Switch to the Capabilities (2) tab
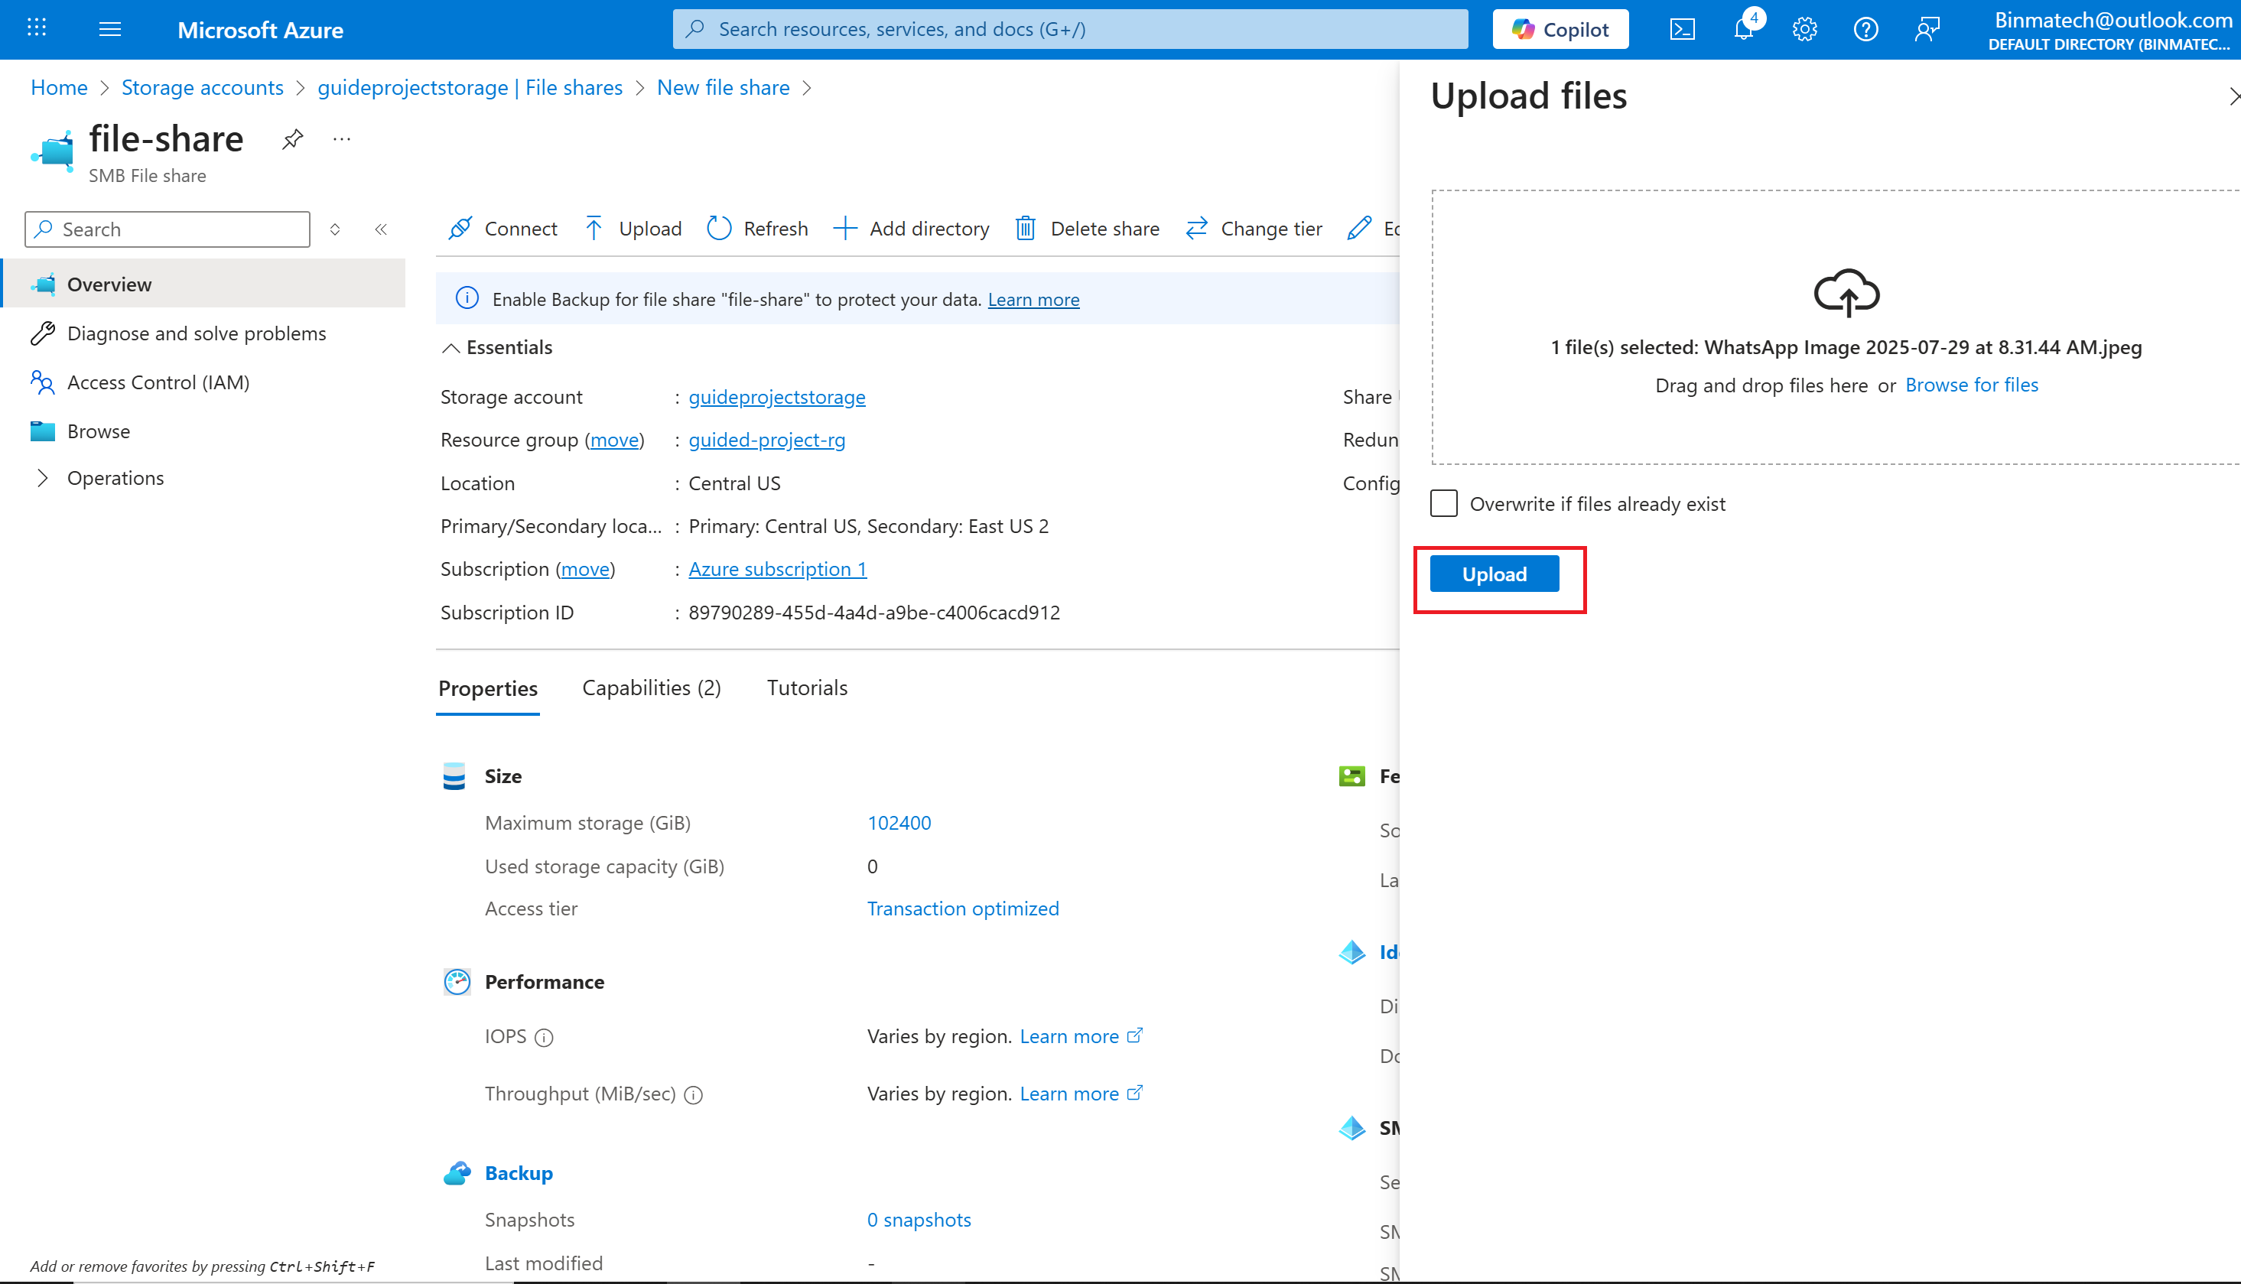 pyautogui.click(x=651, y=688)
